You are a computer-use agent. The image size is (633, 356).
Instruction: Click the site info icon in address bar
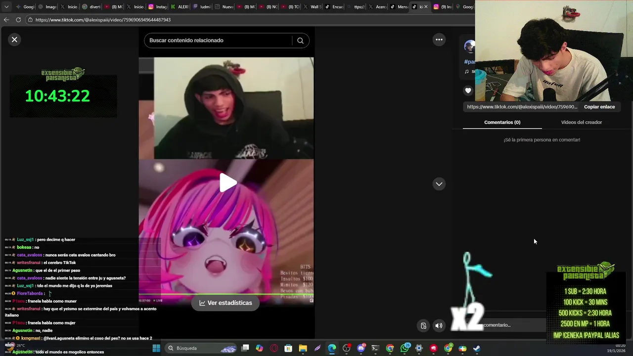coord(30,20)
